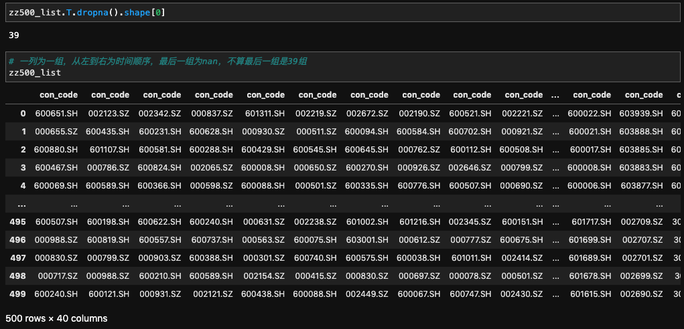Click row index label 495
The width and height of the screenshot is (684, 329).
tap(17, 222)
